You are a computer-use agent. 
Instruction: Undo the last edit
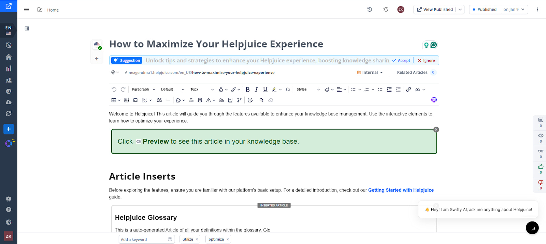coord(114,90)
